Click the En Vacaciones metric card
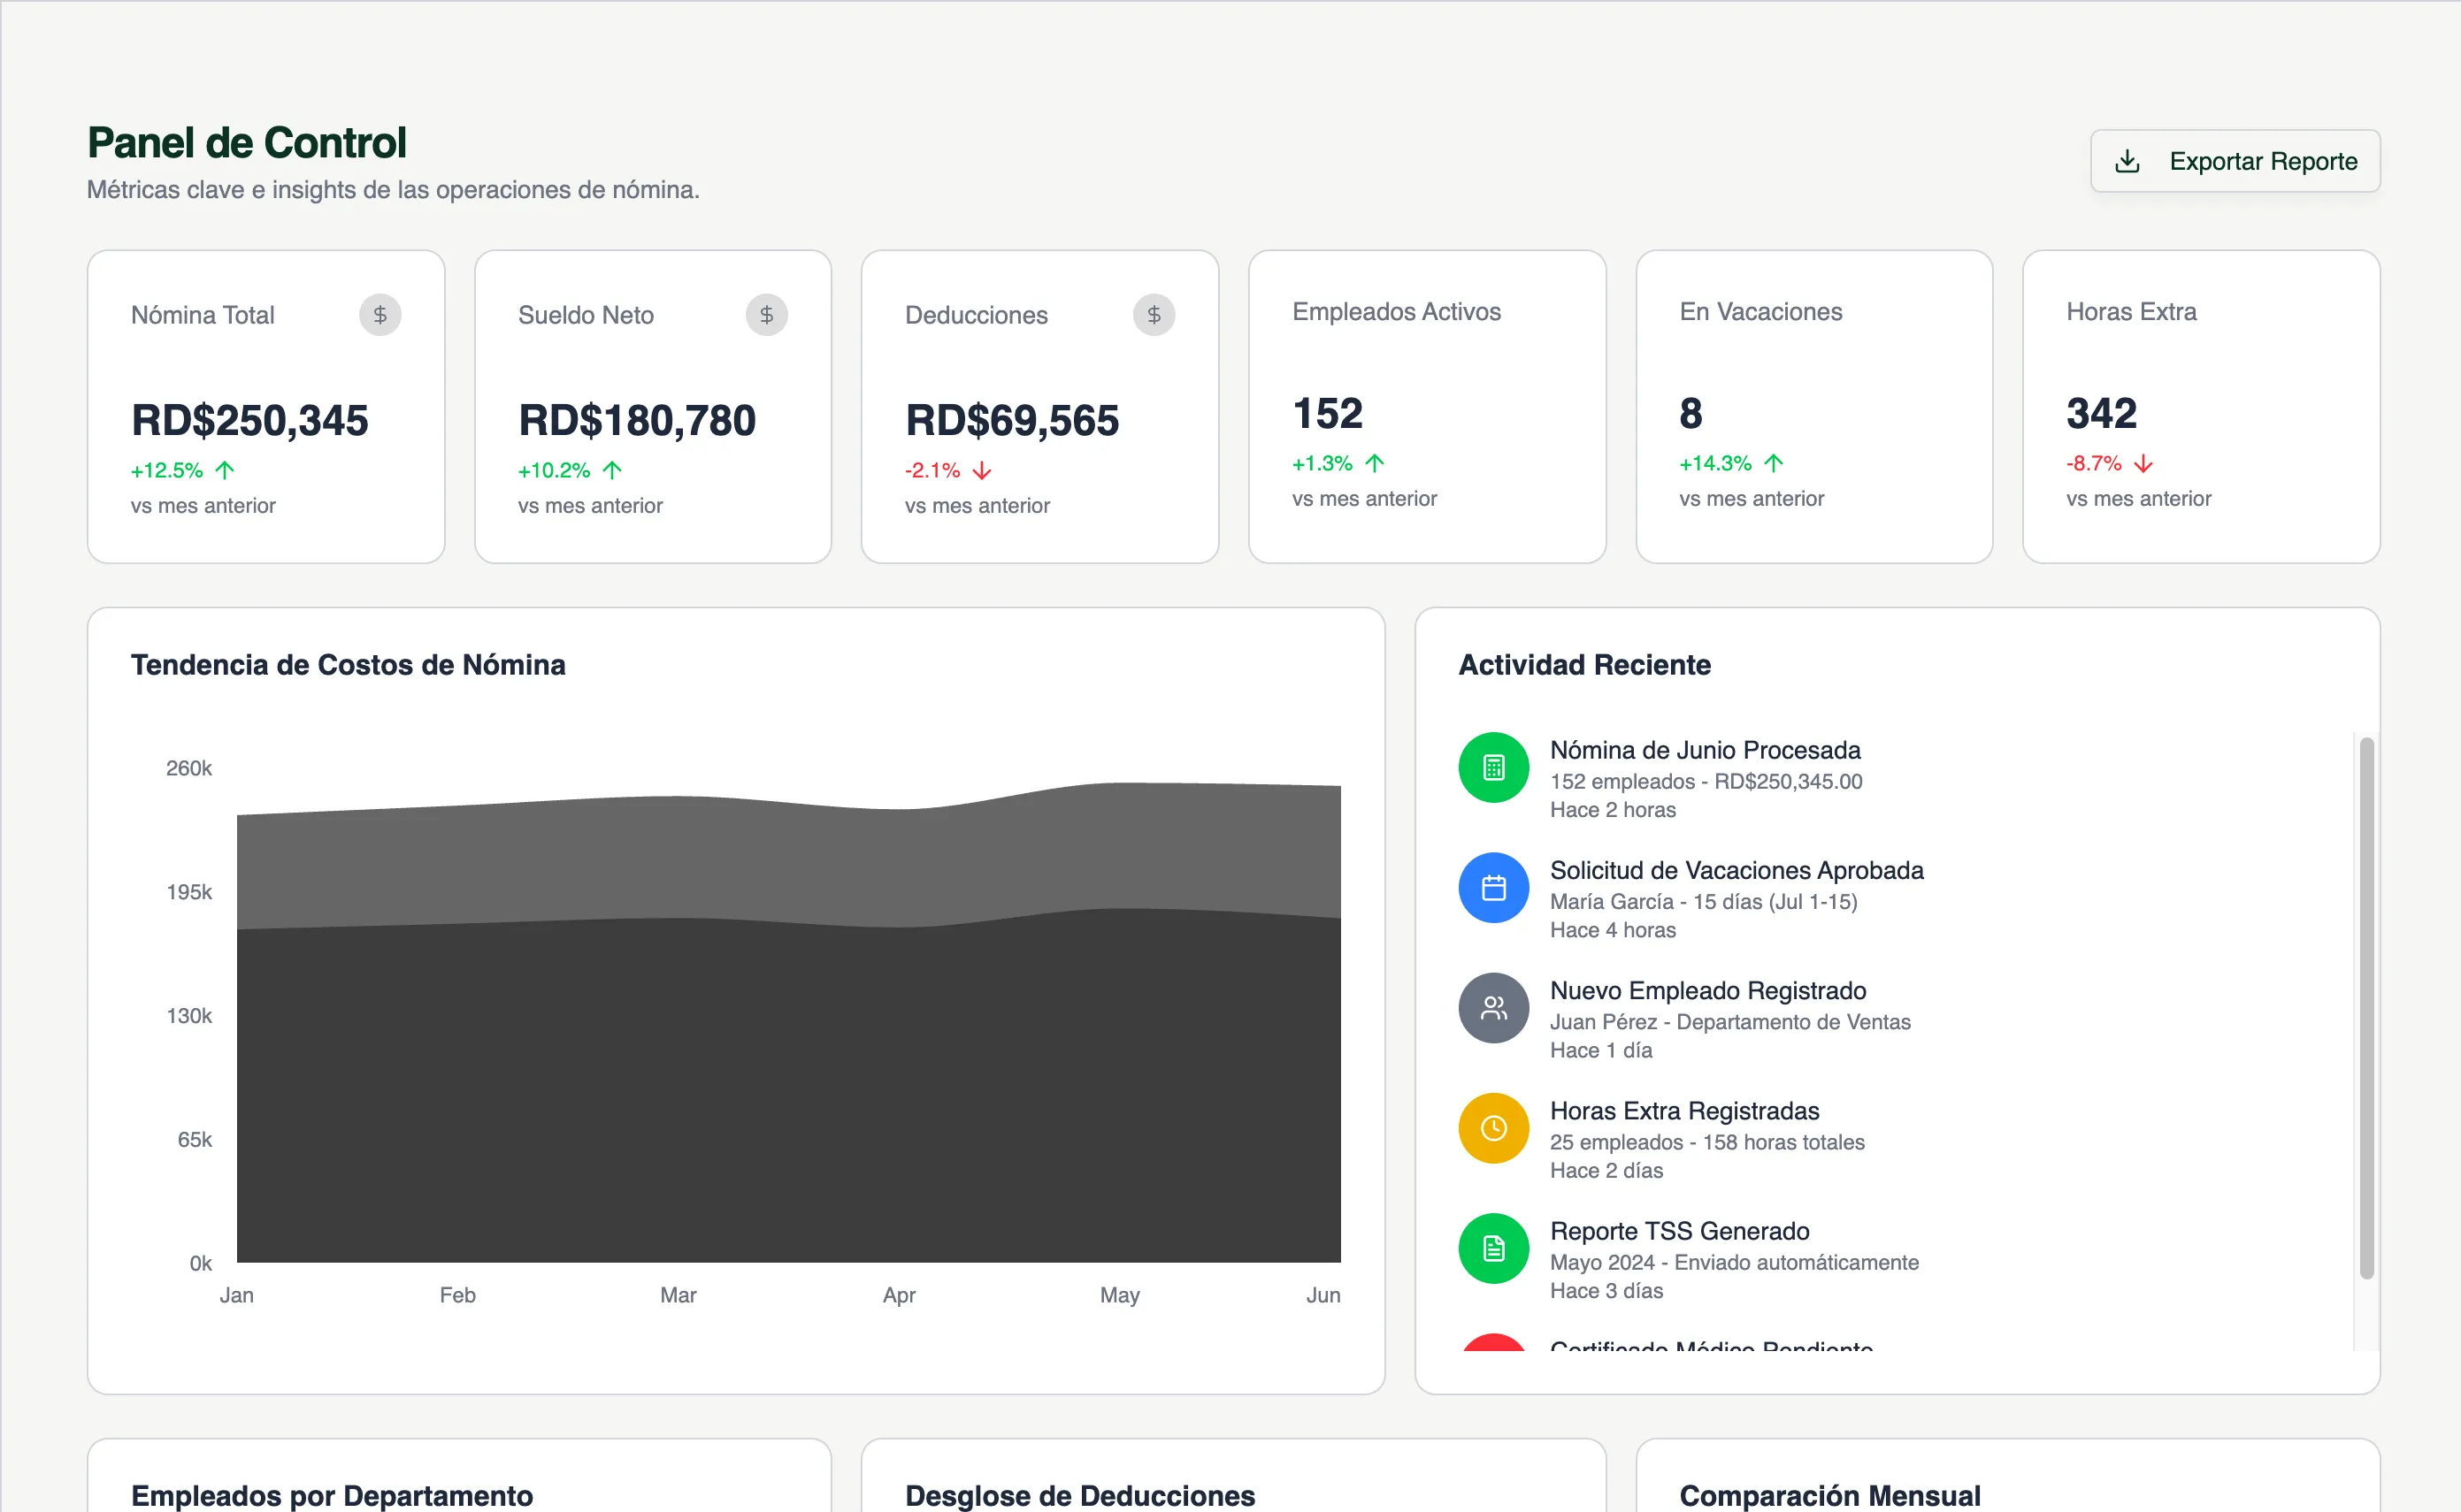The width and height of the screenshot is (2461, 1512). click(x=1813, y=406)
